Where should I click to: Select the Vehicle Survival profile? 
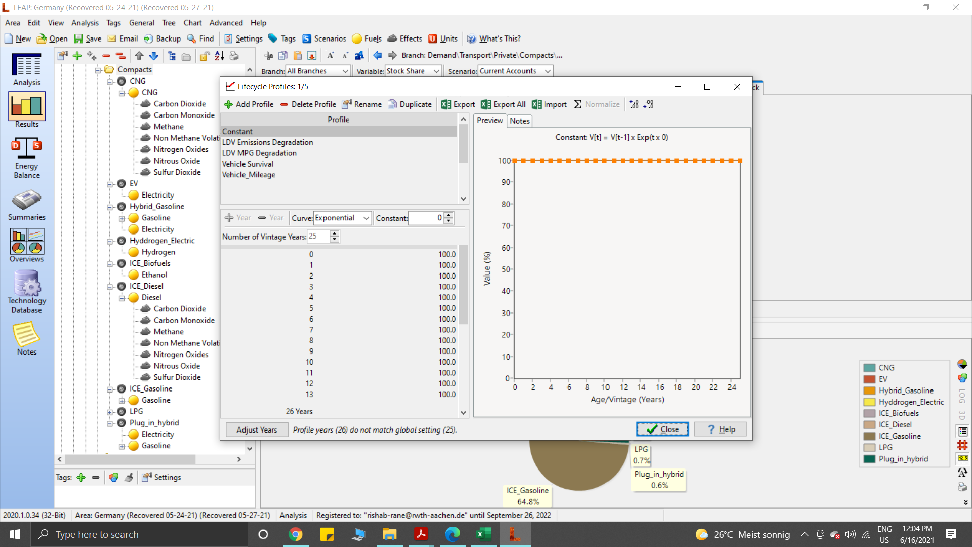click(248, 164)
